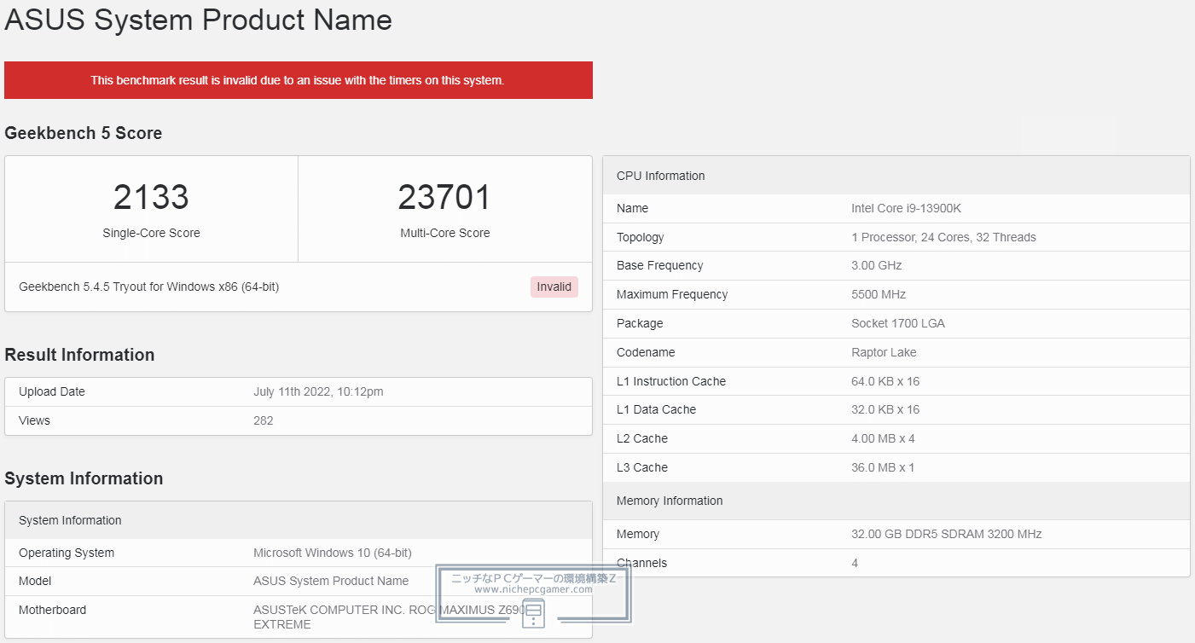This screenshot has height=643, width=1195.
Task: Select the multi-core score 23701
Action: tap(445, 197)
